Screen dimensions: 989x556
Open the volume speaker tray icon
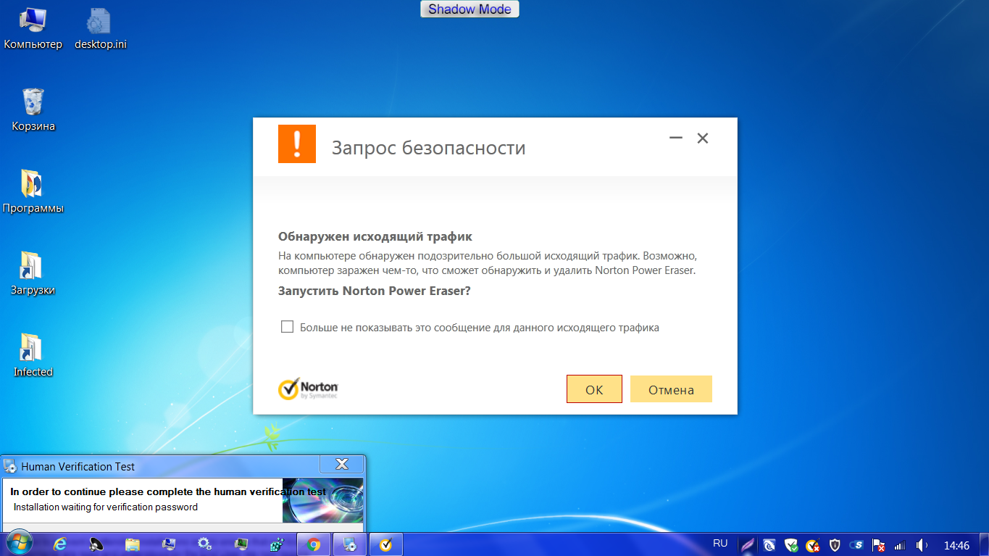pos(922,544)
